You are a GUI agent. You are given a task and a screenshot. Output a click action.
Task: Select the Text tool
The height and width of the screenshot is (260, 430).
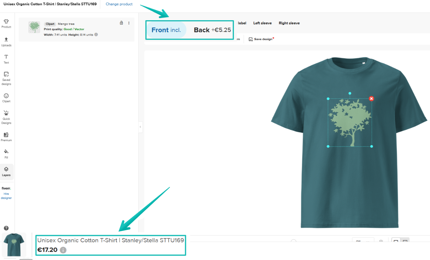pos(6,59)
